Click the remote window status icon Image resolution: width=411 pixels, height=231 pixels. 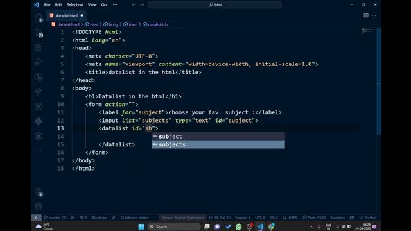tap(36, 218)
